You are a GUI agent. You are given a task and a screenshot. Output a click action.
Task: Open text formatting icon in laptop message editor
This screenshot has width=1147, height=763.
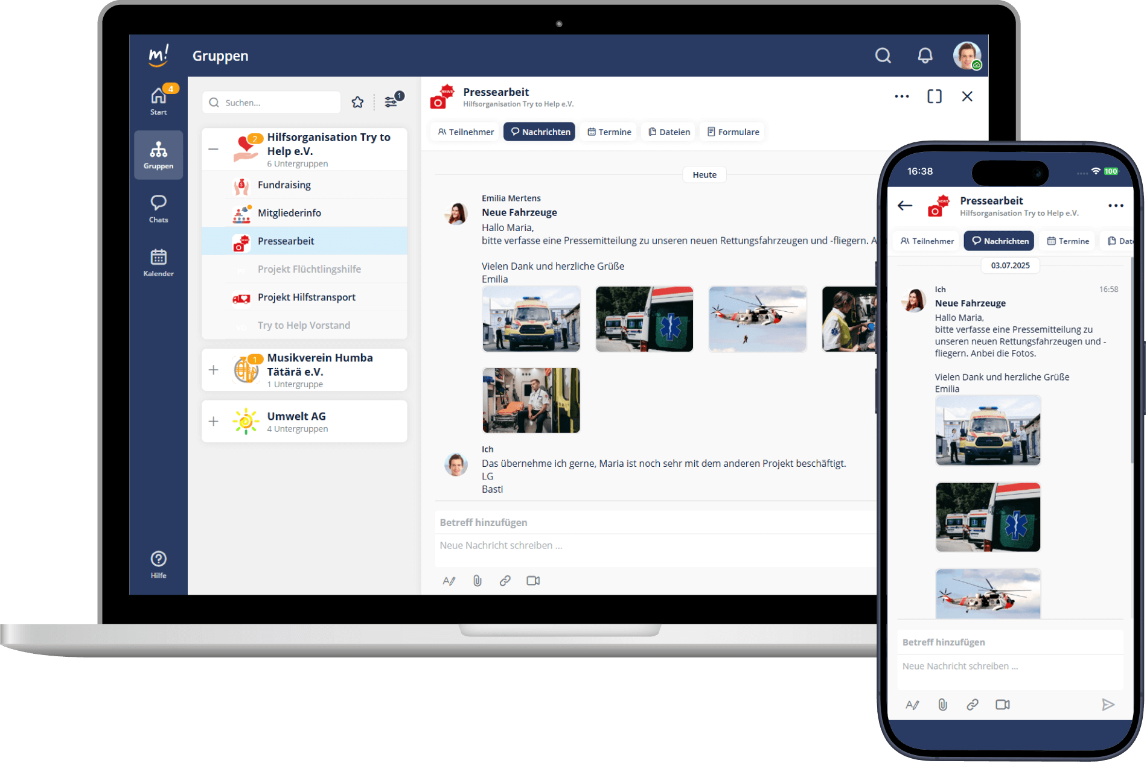point(449,581)
